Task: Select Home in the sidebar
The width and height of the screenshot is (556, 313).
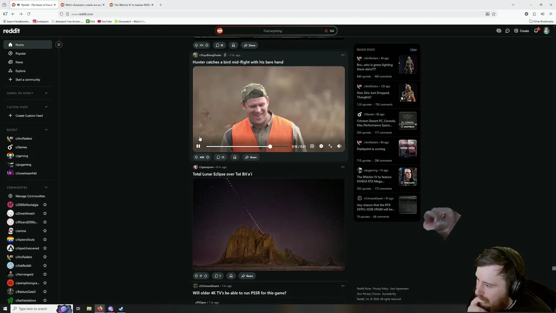Action: point(28,45)
